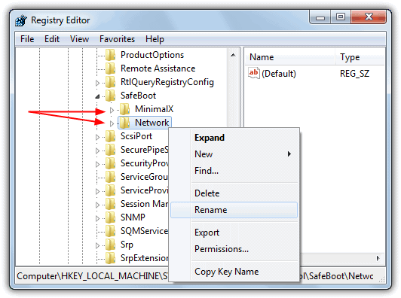This screenshot has width=401, height=298.
Task: Minimize the Registry Editor window
Action: click(x=320, y=17)
